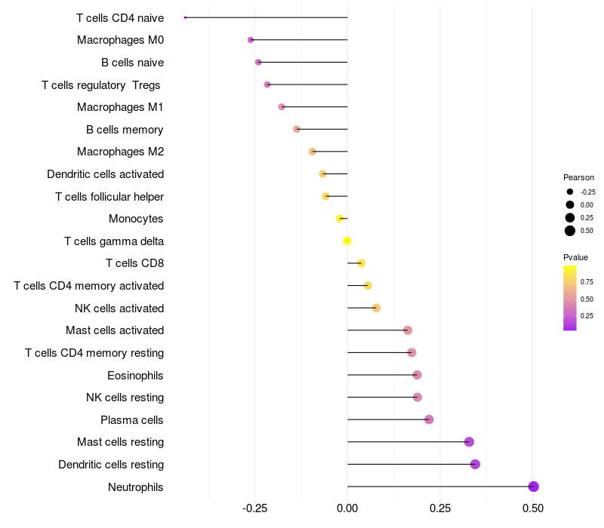
Task: Select the Plasma cells data point
Action: point(429,419)
